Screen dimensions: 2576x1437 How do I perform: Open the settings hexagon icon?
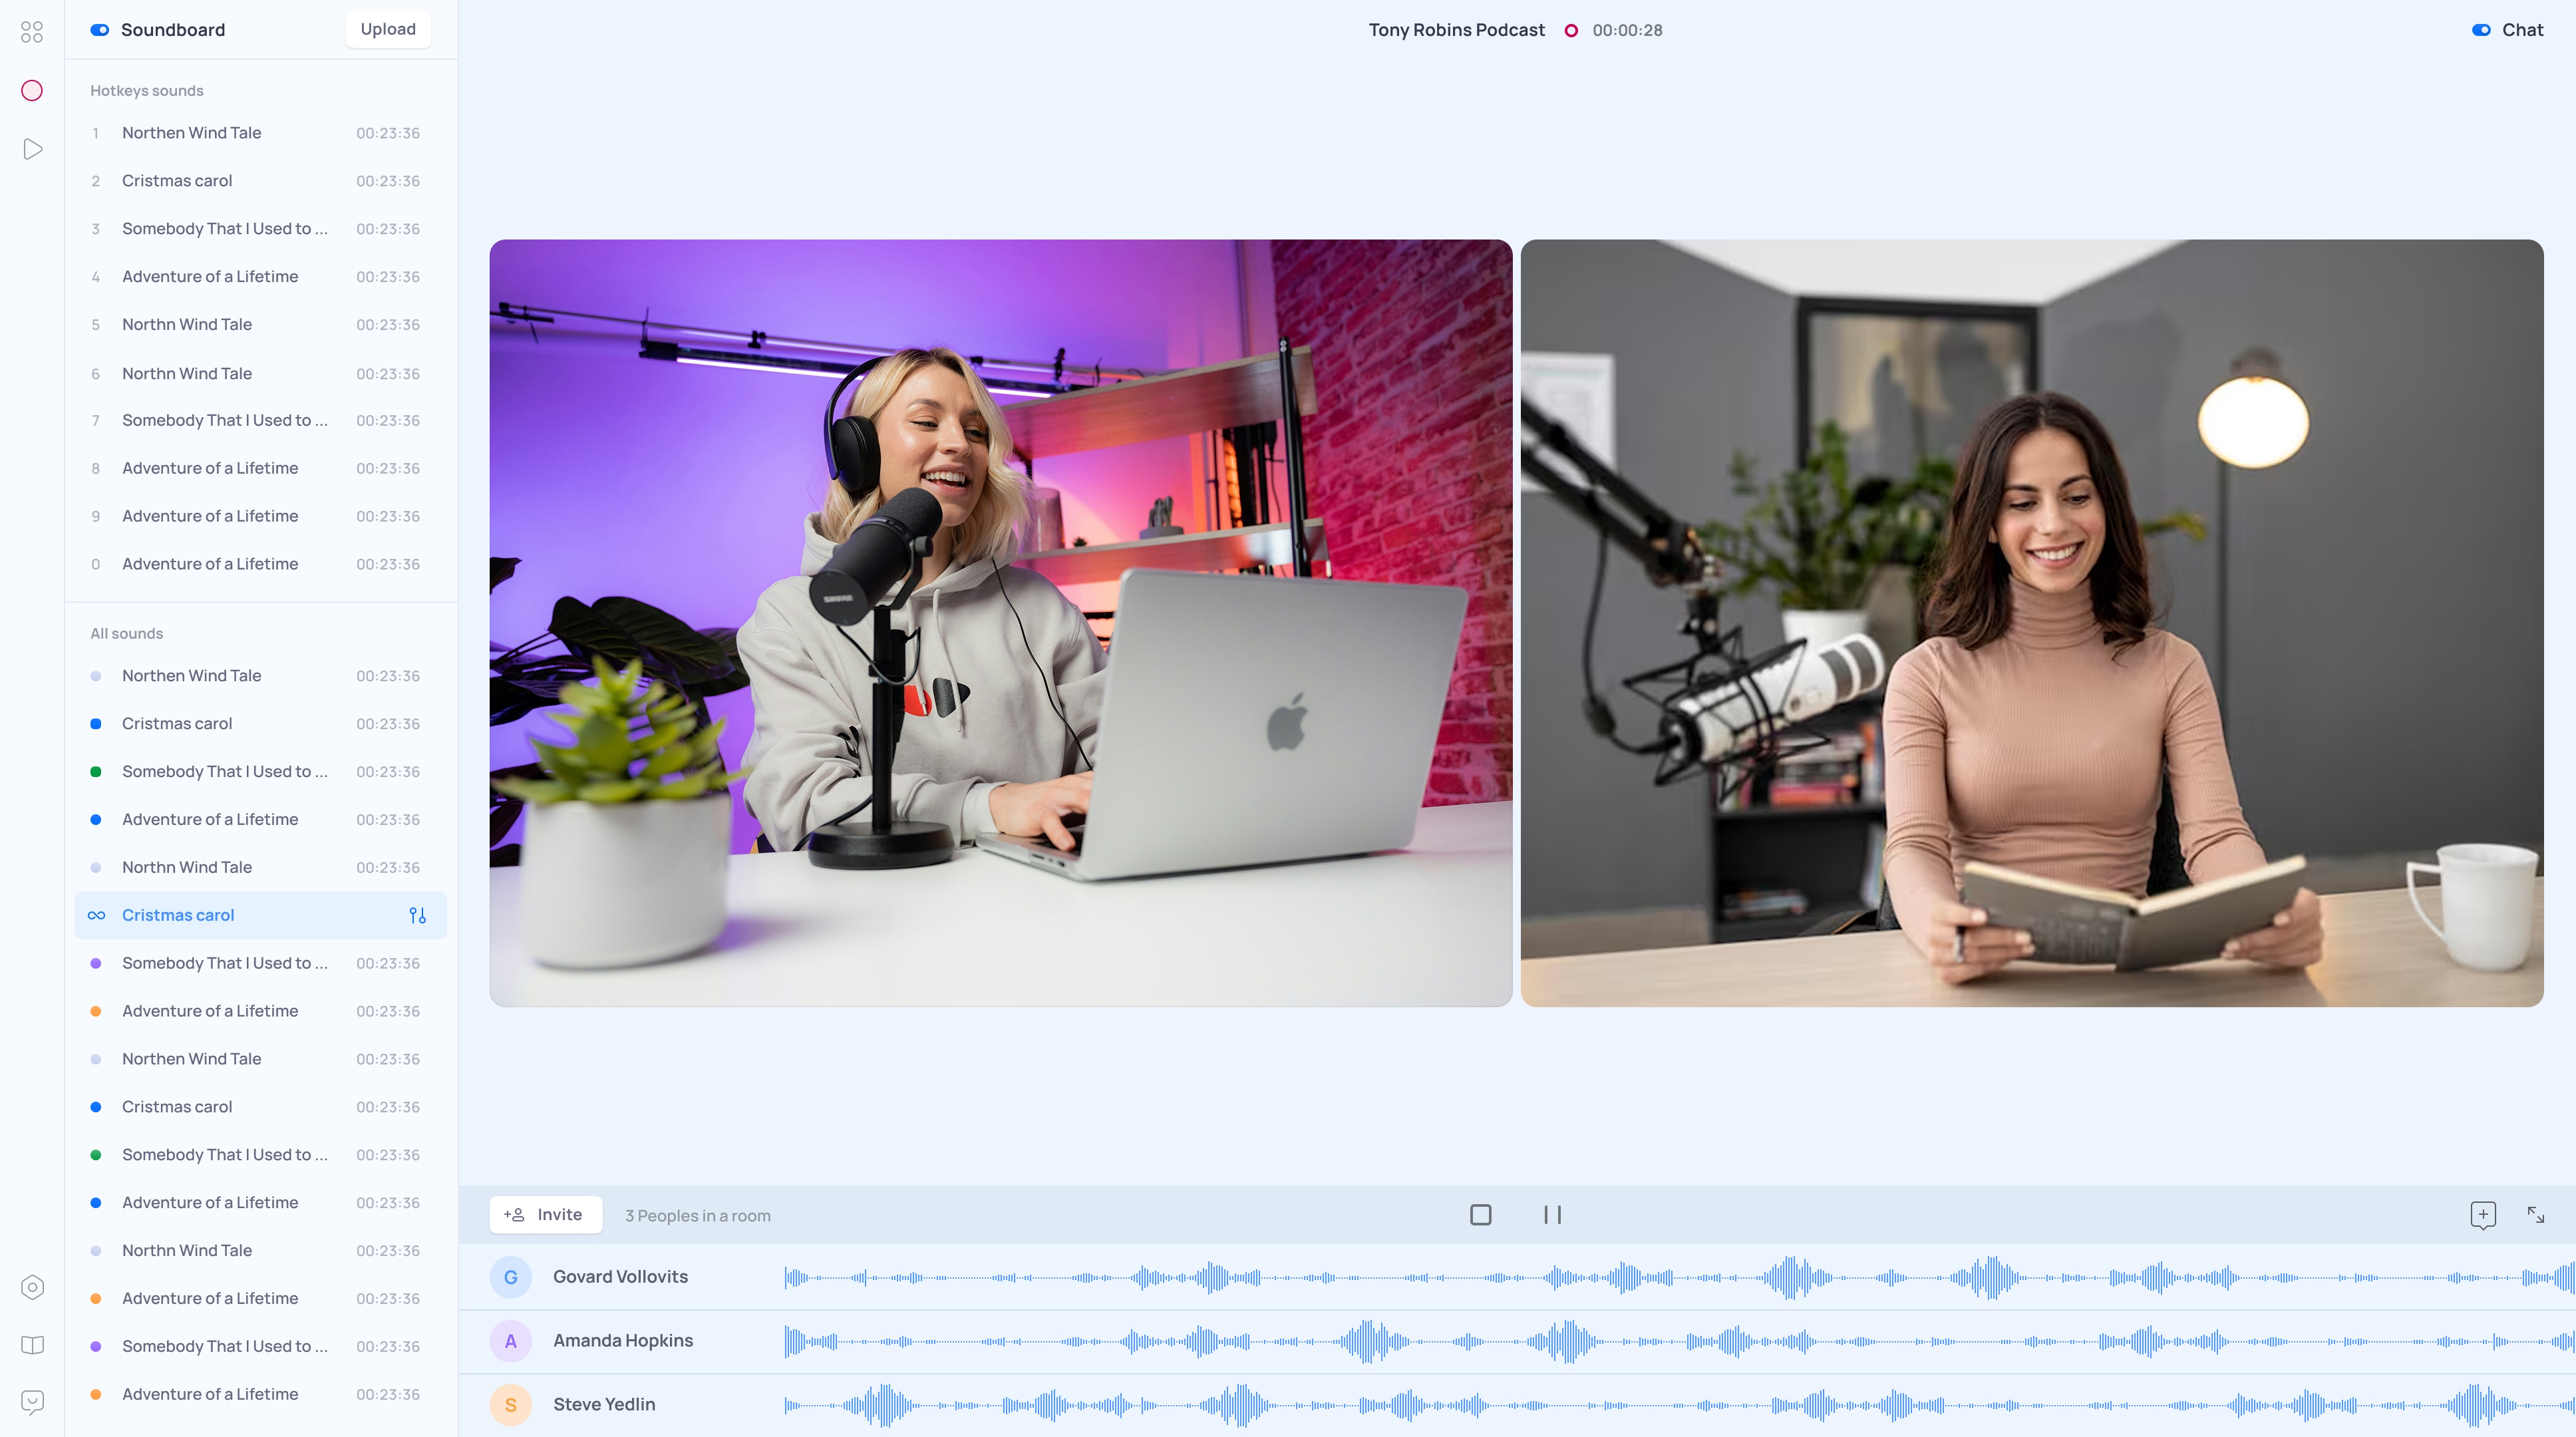(x=32, y=1287)
